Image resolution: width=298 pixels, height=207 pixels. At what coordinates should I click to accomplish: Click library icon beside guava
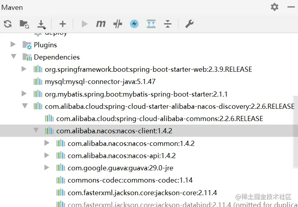(61, 168)
